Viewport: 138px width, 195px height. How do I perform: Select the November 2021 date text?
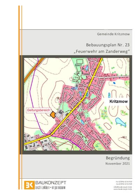(x=118, y=163)
